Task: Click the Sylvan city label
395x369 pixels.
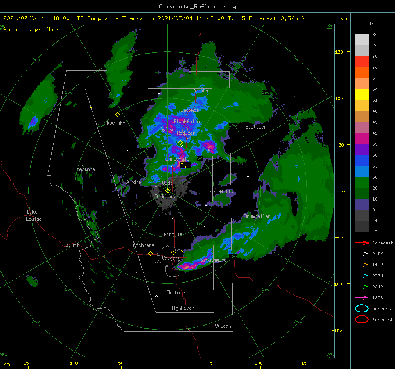Action: pyautogui.click(x=168, y=129)
